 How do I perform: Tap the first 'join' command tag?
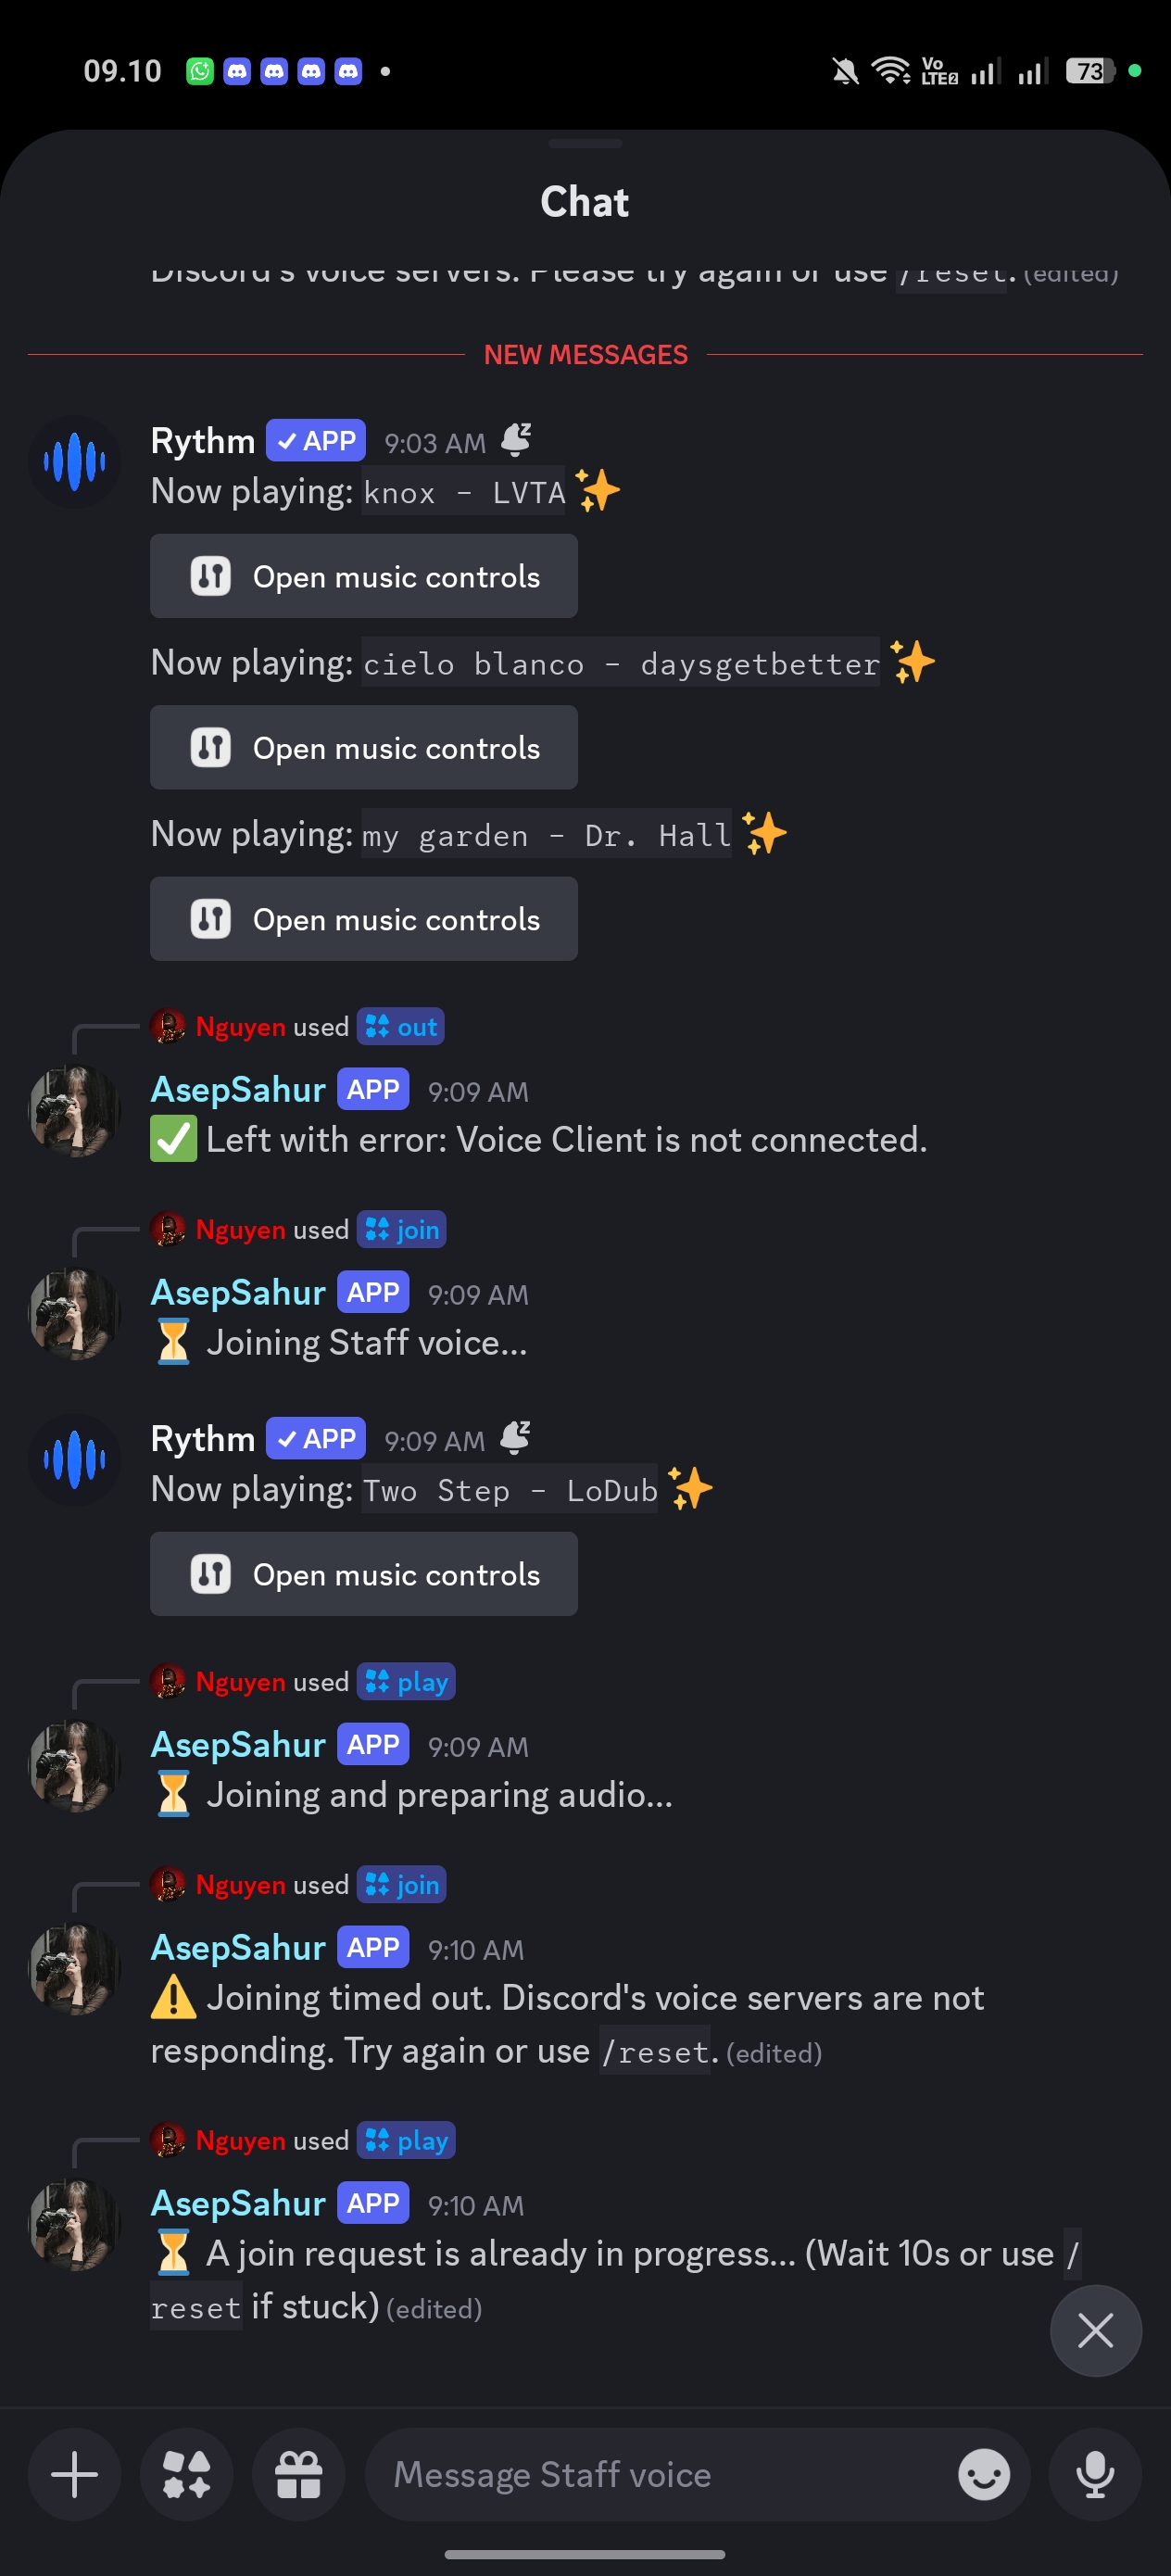[x=402, y=1230]
